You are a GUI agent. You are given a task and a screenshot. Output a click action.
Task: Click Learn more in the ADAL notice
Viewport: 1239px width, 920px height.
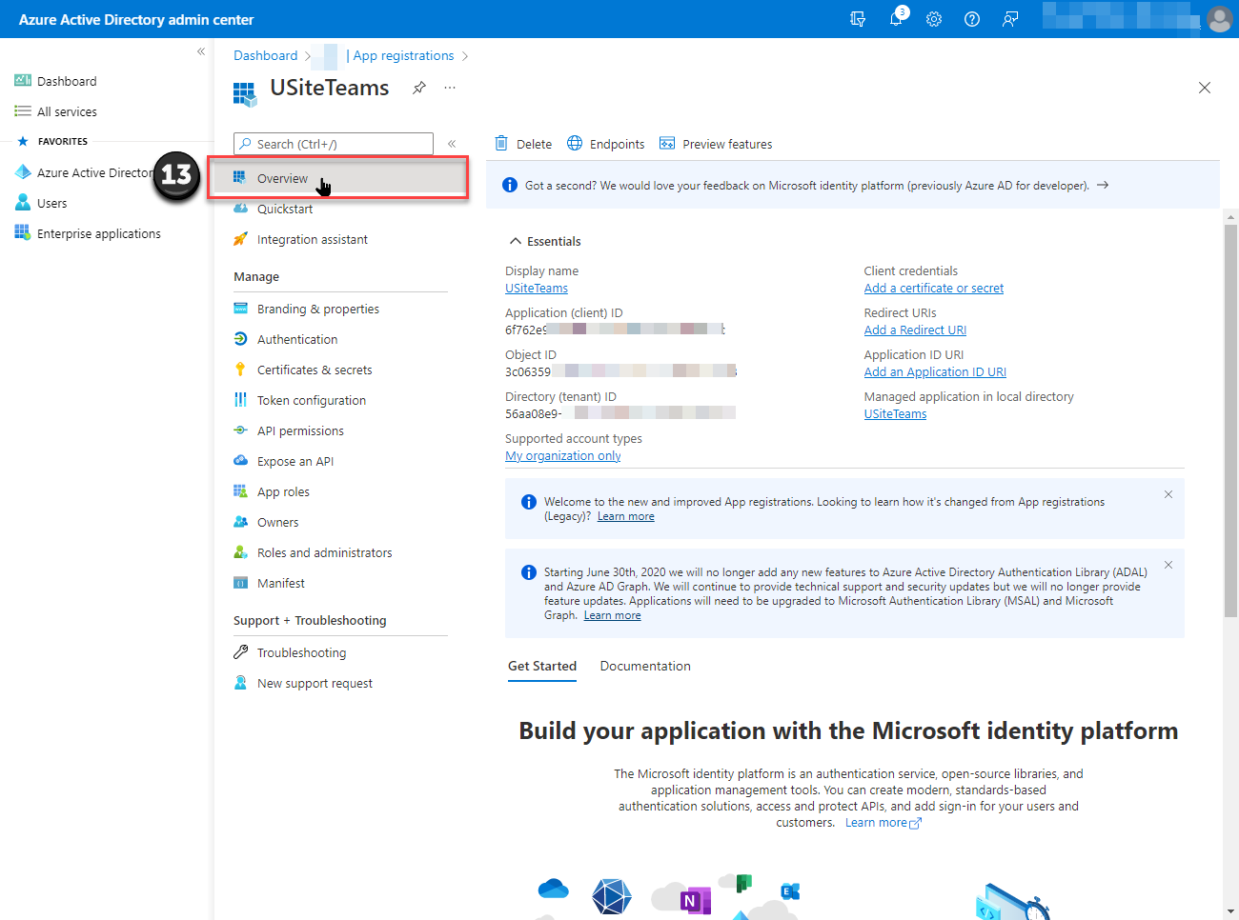tap(613, 615)
